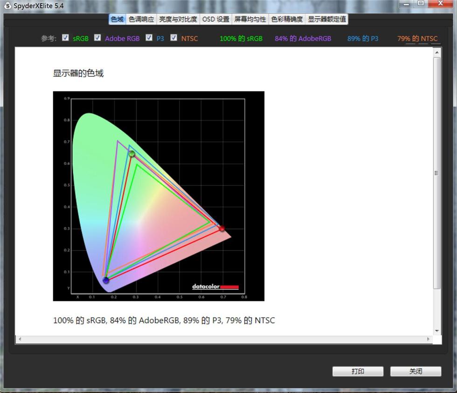Open the 屏幕均匀性 tab
Image resolution: width=457 pixels, height=393 pixels.
(x=250, y=19)
